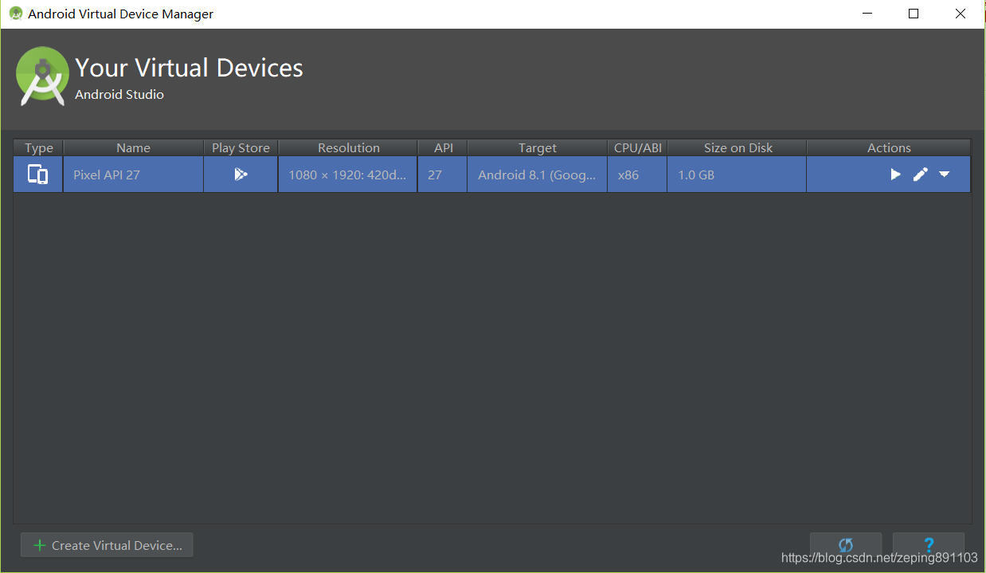Click the 'Android 8.1 (Goog...' target cell
The width and height of the screenshot is (986, 573).
point(538,175)
